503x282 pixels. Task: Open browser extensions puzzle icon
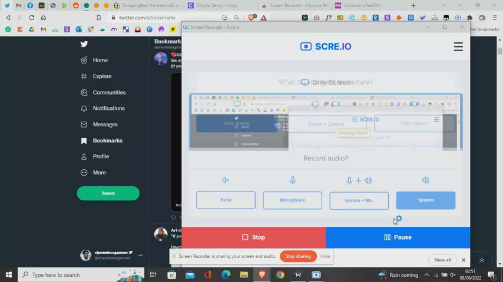click(469, 18)
